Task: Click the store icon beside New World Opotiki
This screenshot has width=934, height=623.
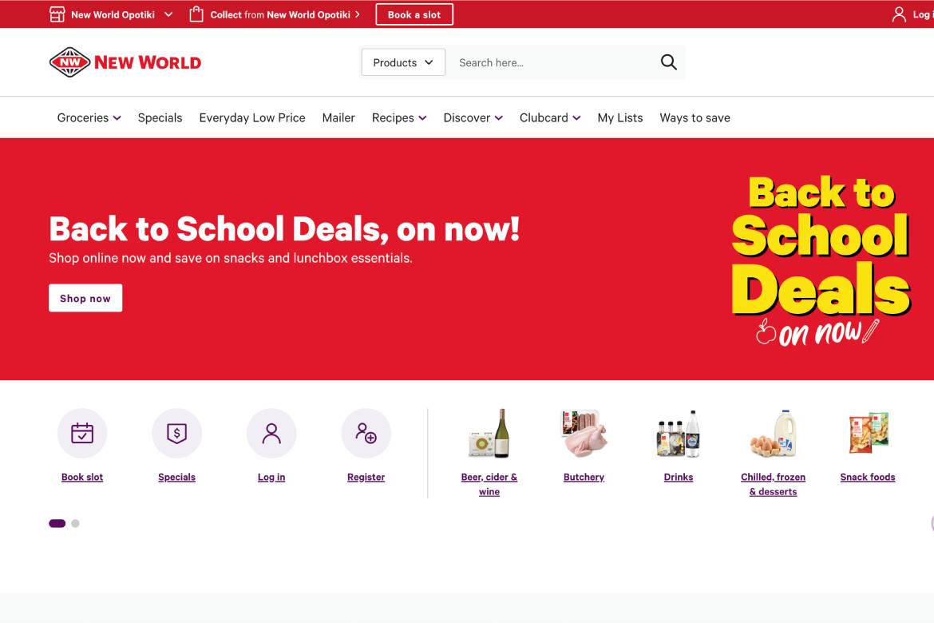Action: pos(57,14)
